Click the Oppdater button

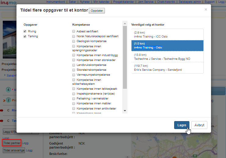(x=97, y=11)
